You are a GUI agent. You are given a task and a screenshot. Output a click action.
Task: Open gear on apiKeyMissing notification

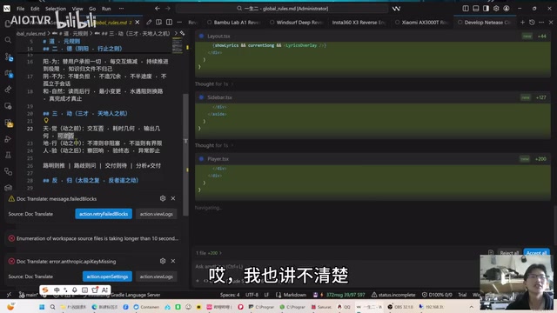tap(163, 261)
